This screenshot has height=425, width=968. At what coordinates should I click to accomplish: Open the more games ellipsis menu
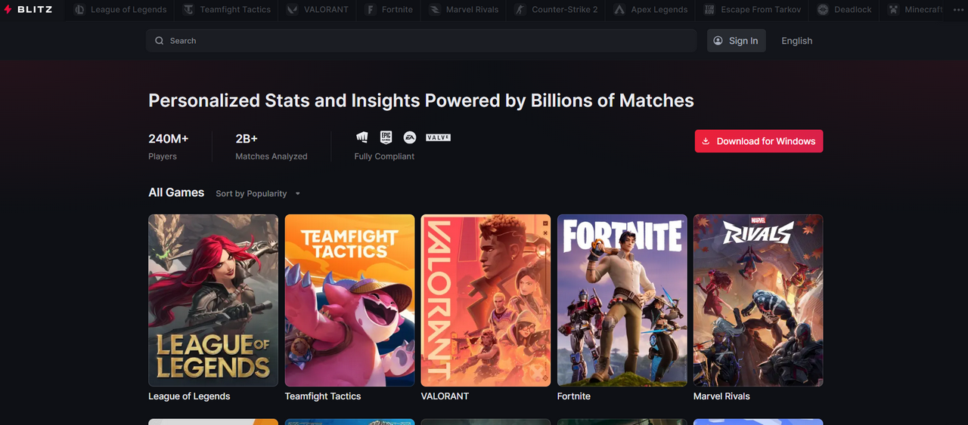(959, 10)
